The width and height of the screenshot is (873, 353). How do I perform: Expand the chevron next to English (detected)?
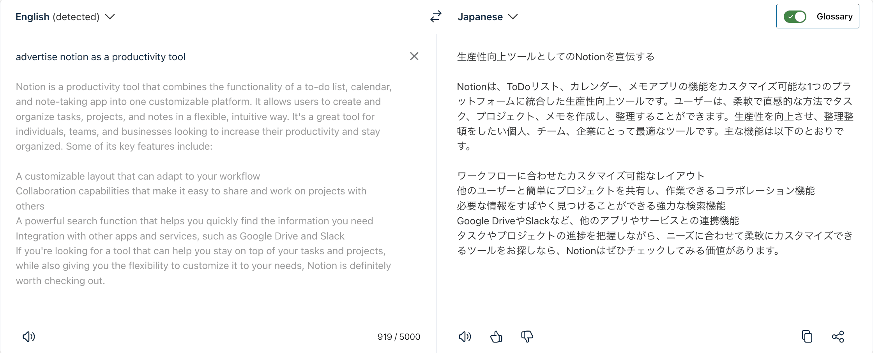[x=110, y=17]
